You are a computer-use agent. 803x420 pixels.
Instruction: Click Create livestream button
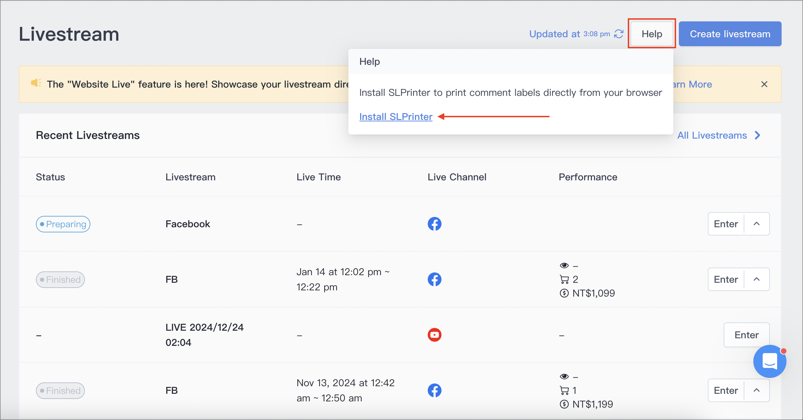(730, 34)
